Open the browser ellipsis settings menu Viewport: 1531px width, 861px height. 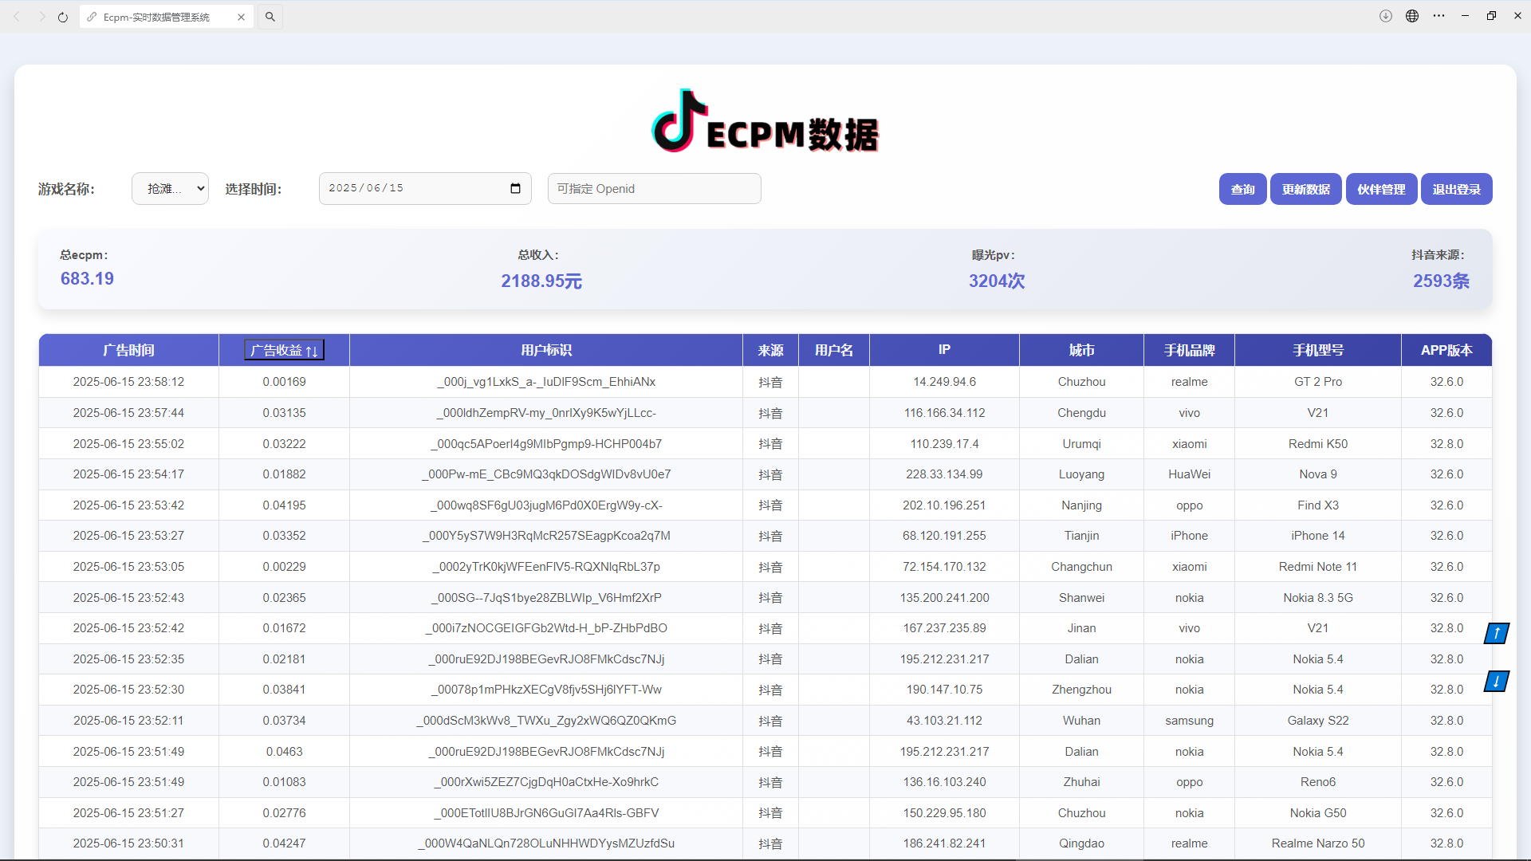[x=1439, y=16]
